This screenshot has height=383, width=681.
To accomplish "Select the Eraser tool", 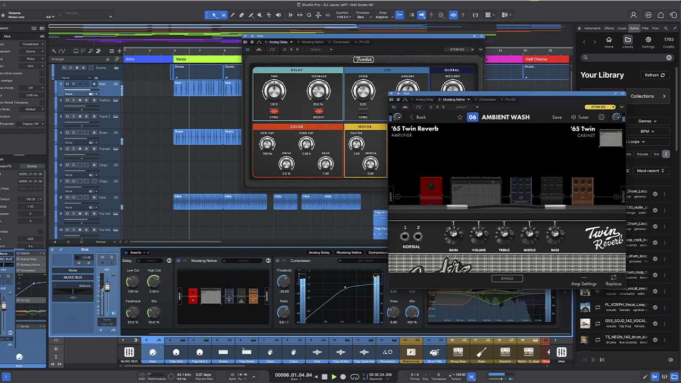I will [242, 15].
